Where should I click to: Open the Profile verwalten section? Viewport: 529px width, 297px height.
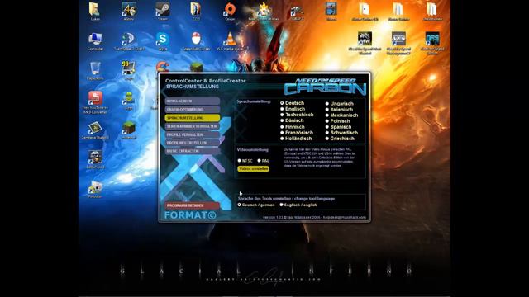[x=193, y=134]
